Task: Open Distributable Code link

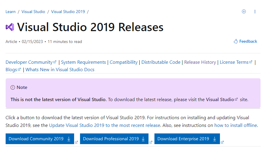Action: [161, 62]
